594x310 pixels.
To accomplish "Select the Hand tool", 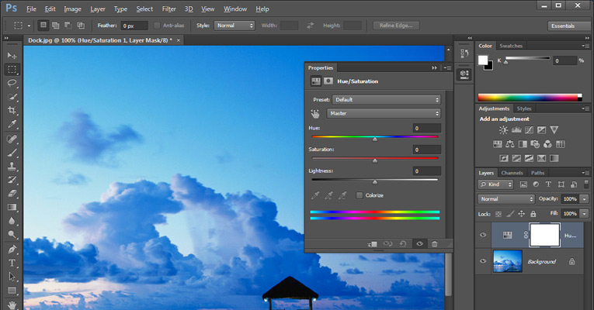I will (12, 305).
